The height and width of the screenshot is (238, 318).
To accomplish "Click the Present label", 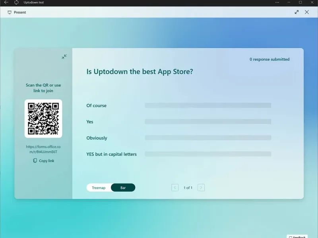I will [20, 12].
